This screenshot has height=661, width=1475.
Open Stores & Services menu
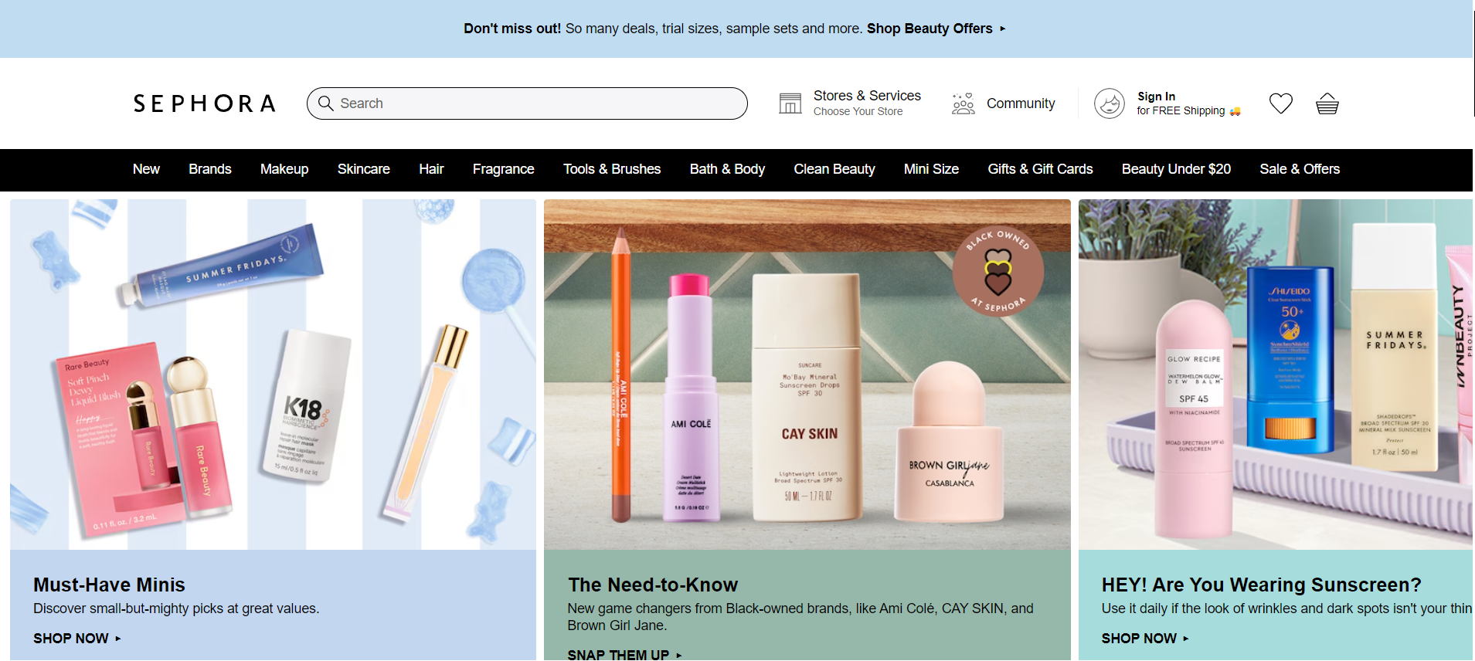coord(850,103)
